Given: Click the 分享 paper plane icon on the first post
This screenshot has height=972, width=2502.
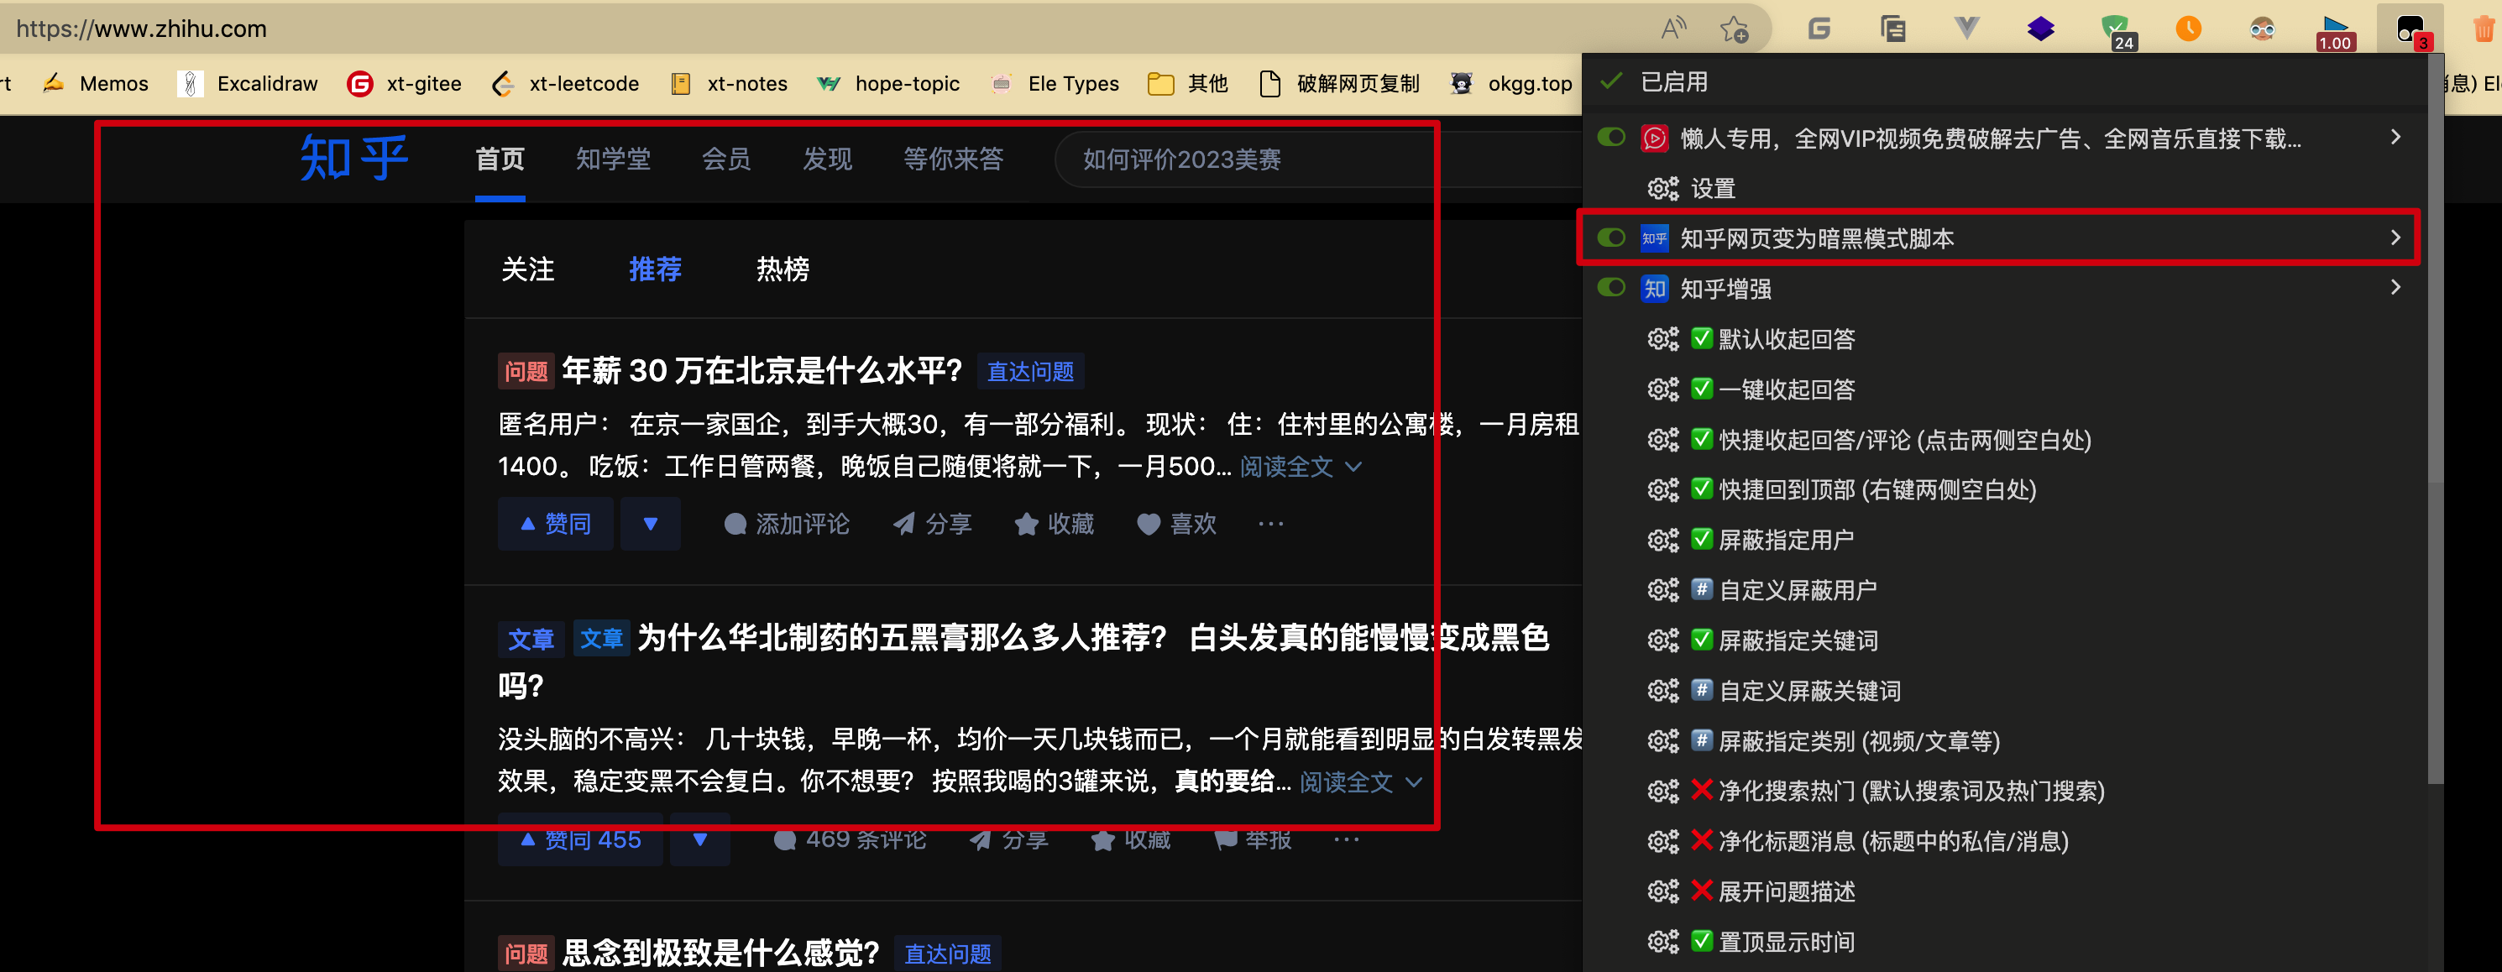Looking at the screenshot, I should (904, 525).
